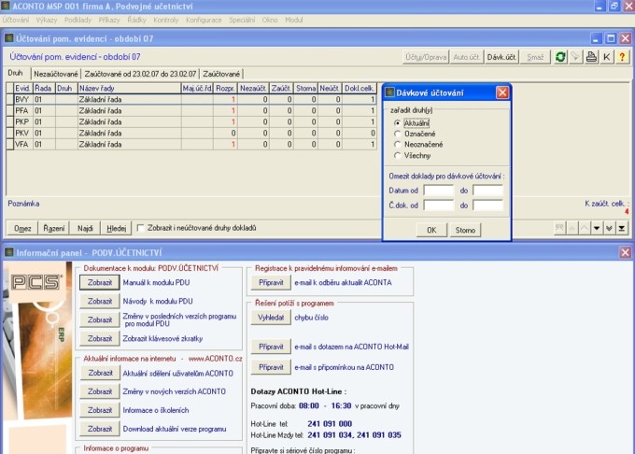Enable Zobrazit i neúčtované druhy dokladů checkbox
Viewport: 635px width, 454px height.
[x=141, y=227]
